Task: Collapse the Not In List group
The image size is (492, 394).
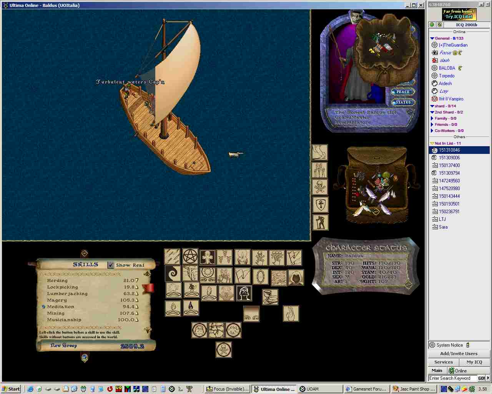Action: tap(432, 143)
